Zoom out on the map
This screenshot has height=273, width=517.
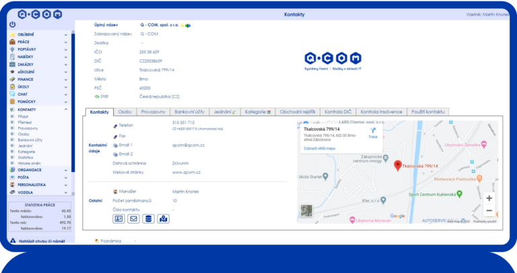pos(489,210)
